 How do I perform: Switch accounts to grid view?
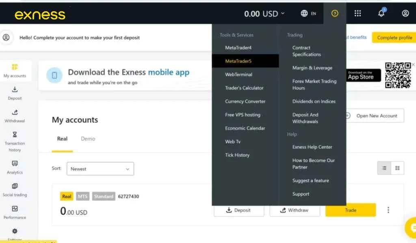pos(397,168)
